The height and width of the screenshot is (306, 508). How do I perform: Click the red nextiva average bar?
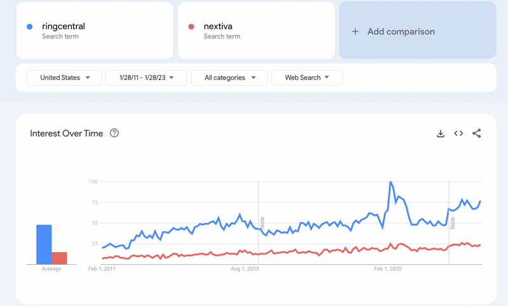click(59, 258)
